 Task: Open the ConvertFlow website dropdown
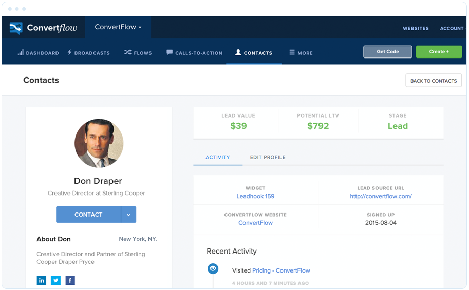tap(118, 27)
